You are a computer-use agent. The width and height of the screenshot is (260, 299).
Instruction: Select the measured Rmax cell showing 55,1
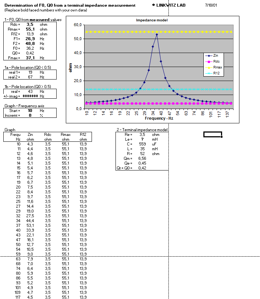tap(30, 29)
